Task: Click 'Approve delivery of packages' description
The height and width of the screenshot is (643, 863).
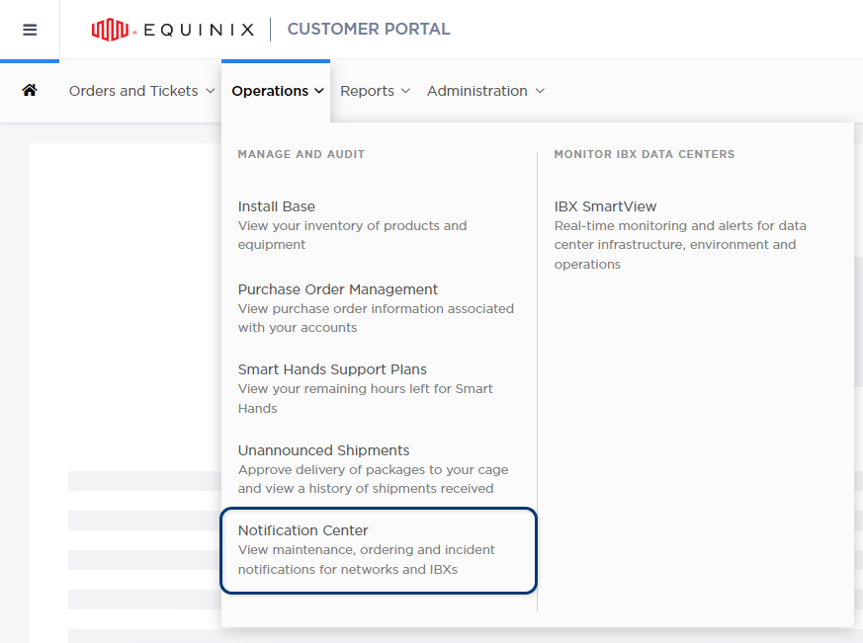Action: coord(373,479)
